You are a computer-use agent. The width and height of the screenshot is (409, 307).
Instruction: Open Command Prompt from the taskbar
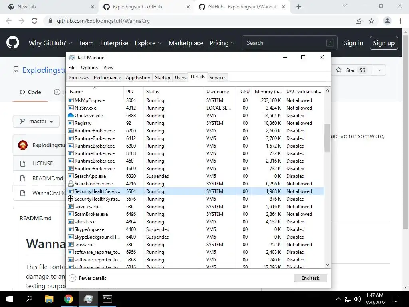click(107, 299)
